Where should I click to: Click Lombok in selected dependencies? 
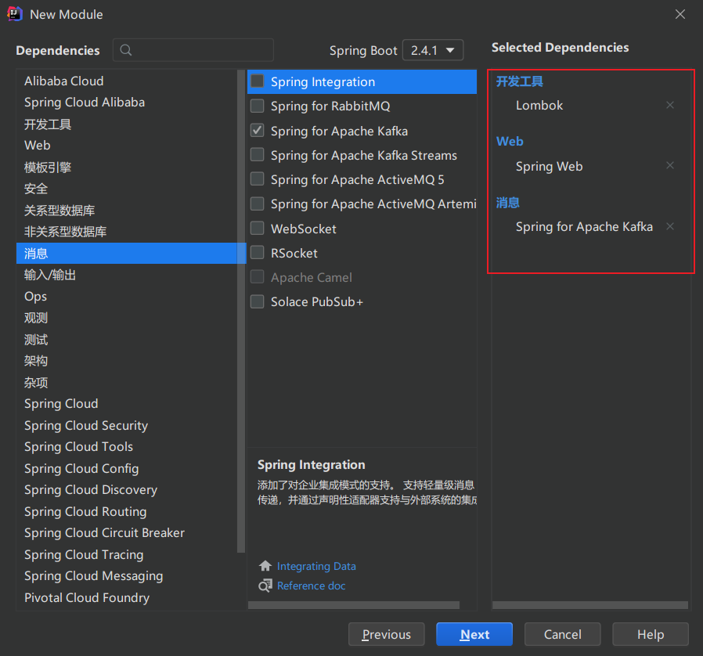[x=539, y=106]
